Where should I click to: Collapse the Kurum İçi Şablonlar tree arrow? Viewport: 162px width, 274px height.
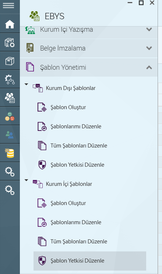click(x=27, y=180)
